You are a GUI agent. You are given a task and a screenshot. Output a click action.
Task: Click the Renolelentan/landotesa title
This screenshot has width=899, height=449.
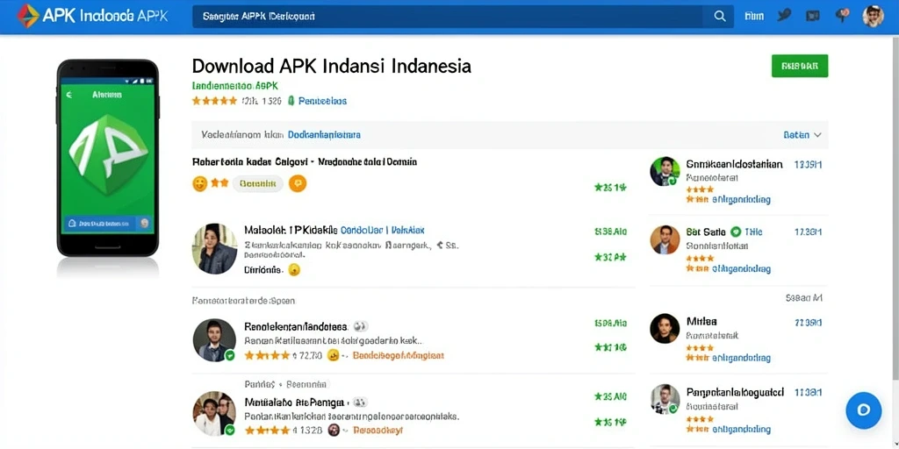tap(296, 327)
